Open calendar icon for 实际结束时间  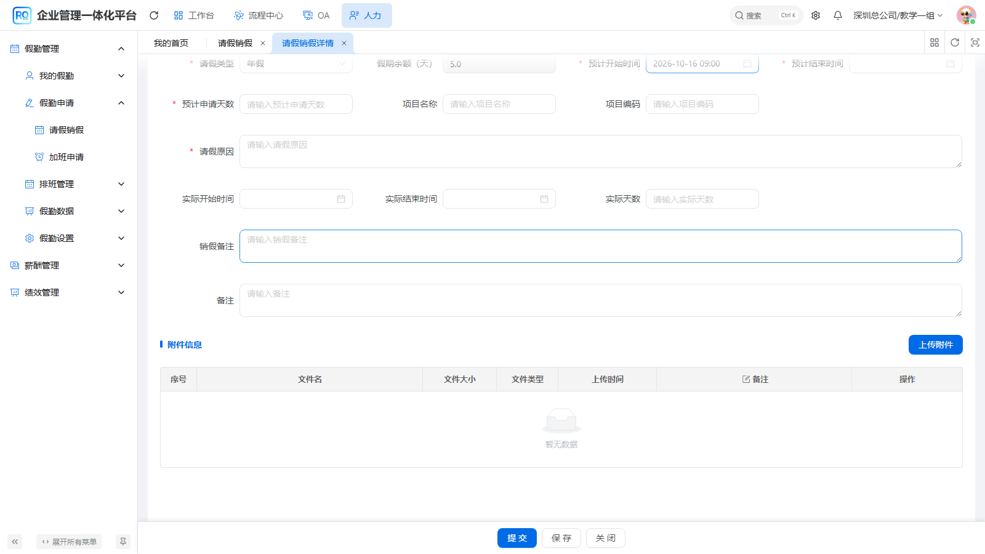point(544,199)
